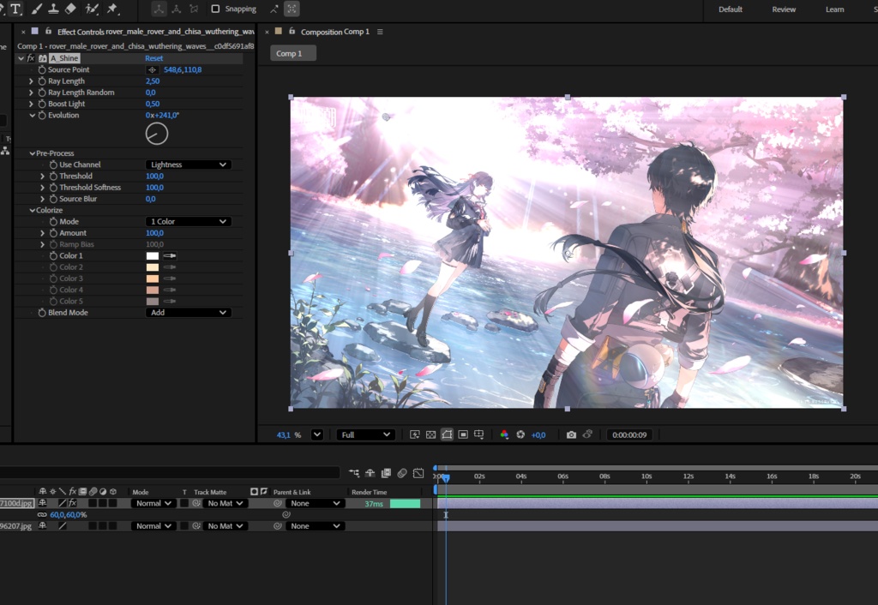Expand the Ray Length property

coord(32,81)
